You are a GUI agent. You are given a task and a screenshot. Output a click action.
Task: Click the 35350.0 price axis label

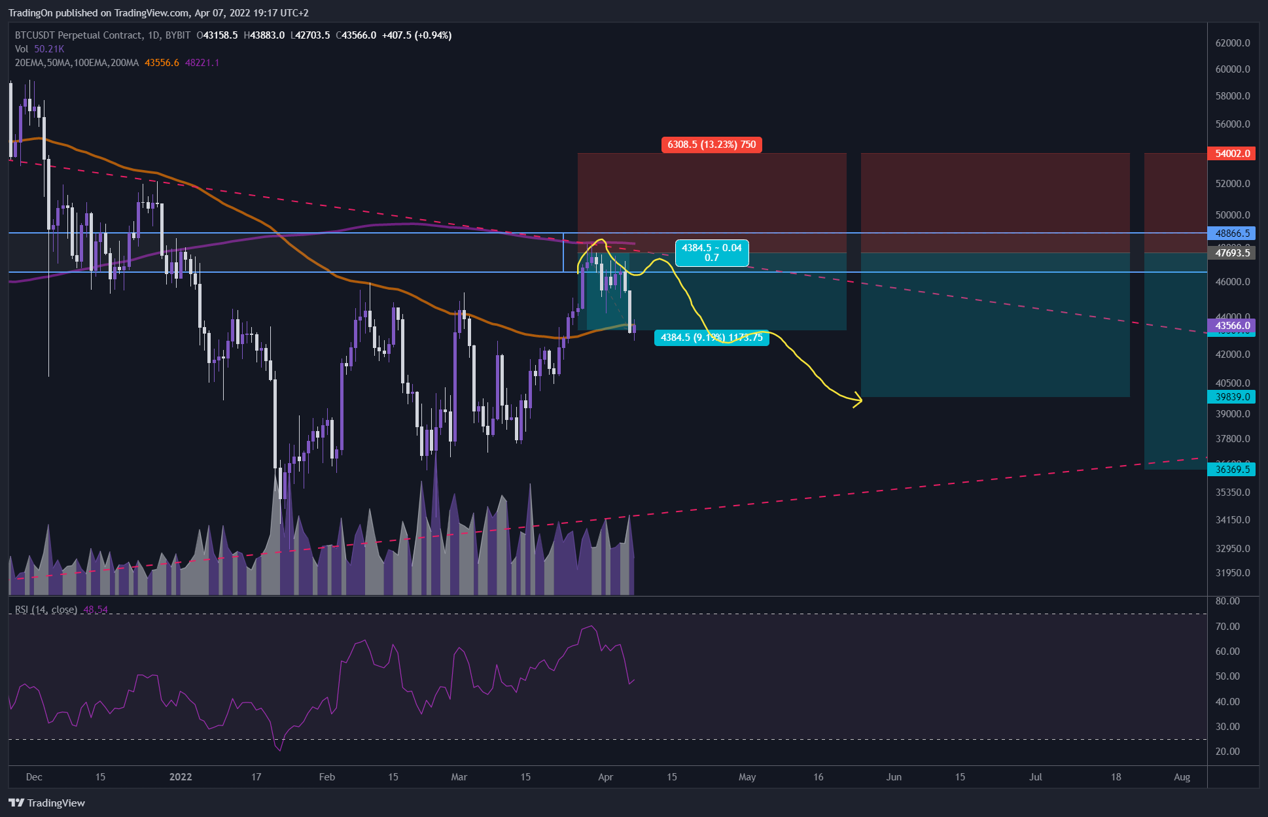(x=1232, y=493)
